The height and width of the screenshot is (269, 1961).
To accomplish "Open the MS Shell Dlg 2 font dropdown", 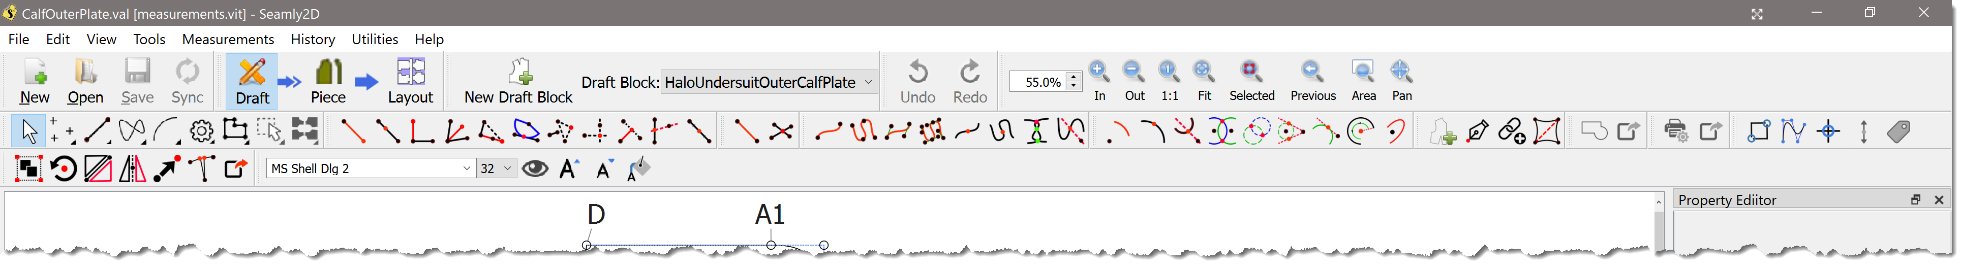I will (467, 169).
